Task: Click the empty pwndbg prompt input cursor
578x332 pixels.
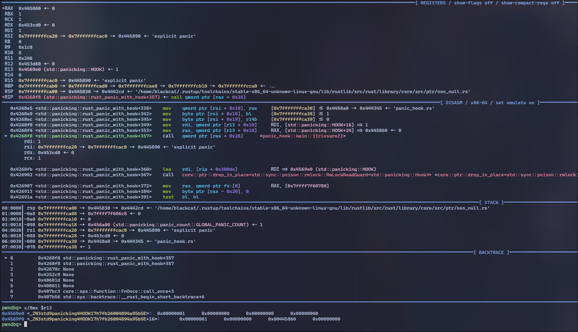Action: [25, 324]
